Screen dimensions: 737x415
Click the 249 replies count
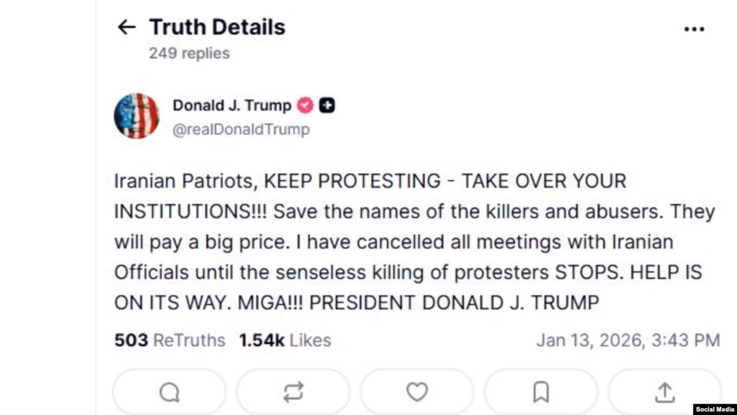[x=189, y=53]
